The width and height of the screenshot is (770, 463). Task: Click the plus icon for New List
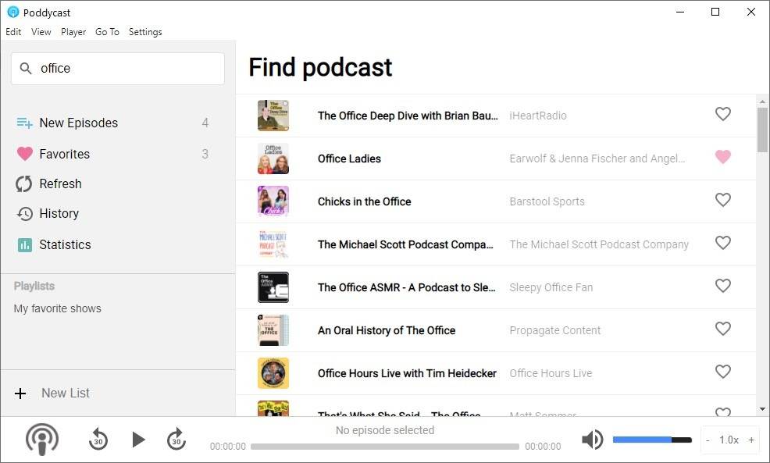(x=20, y=394)
